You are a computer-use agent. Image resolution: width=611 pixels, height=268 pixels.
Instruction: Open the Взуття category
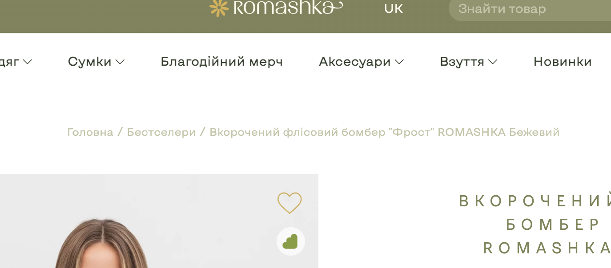(462, 62)
